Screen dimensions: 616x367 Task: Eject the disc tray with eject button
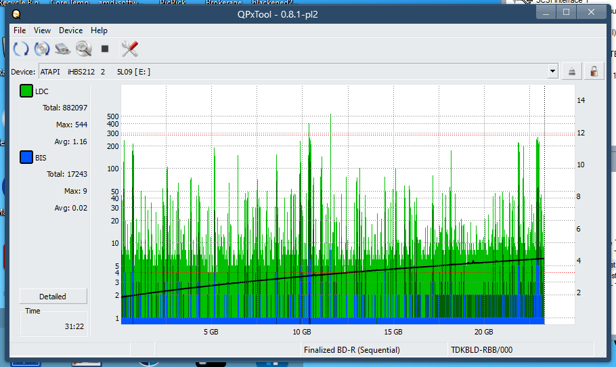click(571, 72)
